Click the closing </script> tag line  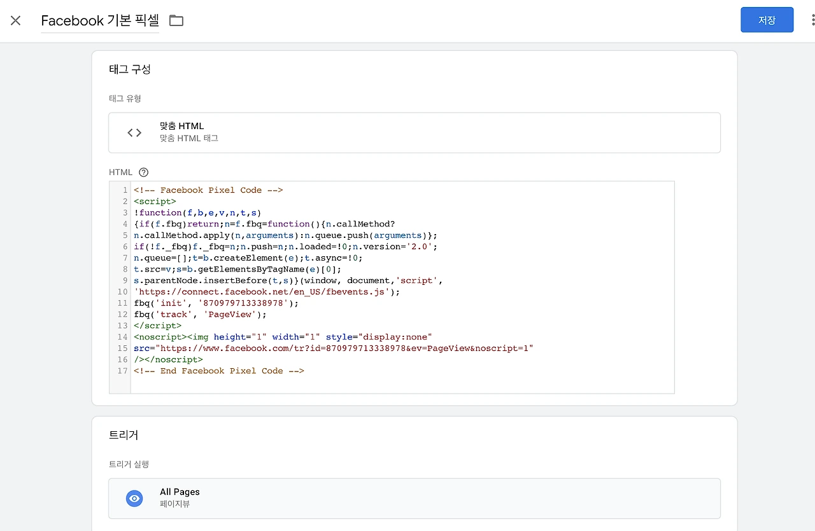pos(157,326)
